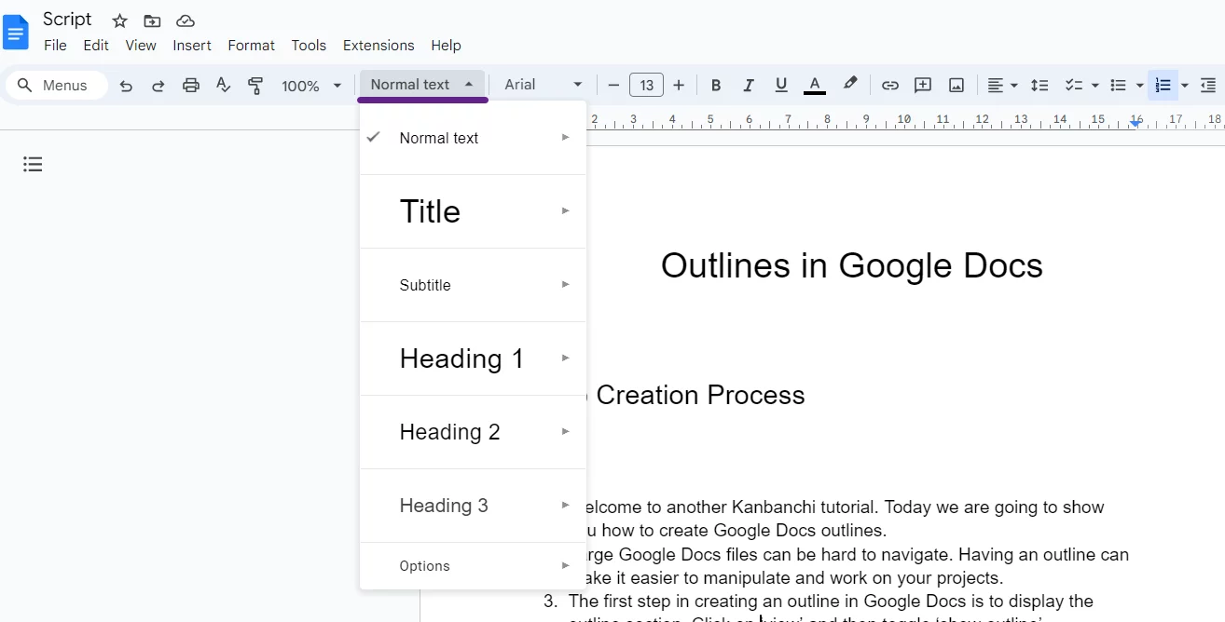Image resolution: width=1225 pixels, height=622 pixels.
Task: Toggle italic formatting
Action: coord(748,86)
